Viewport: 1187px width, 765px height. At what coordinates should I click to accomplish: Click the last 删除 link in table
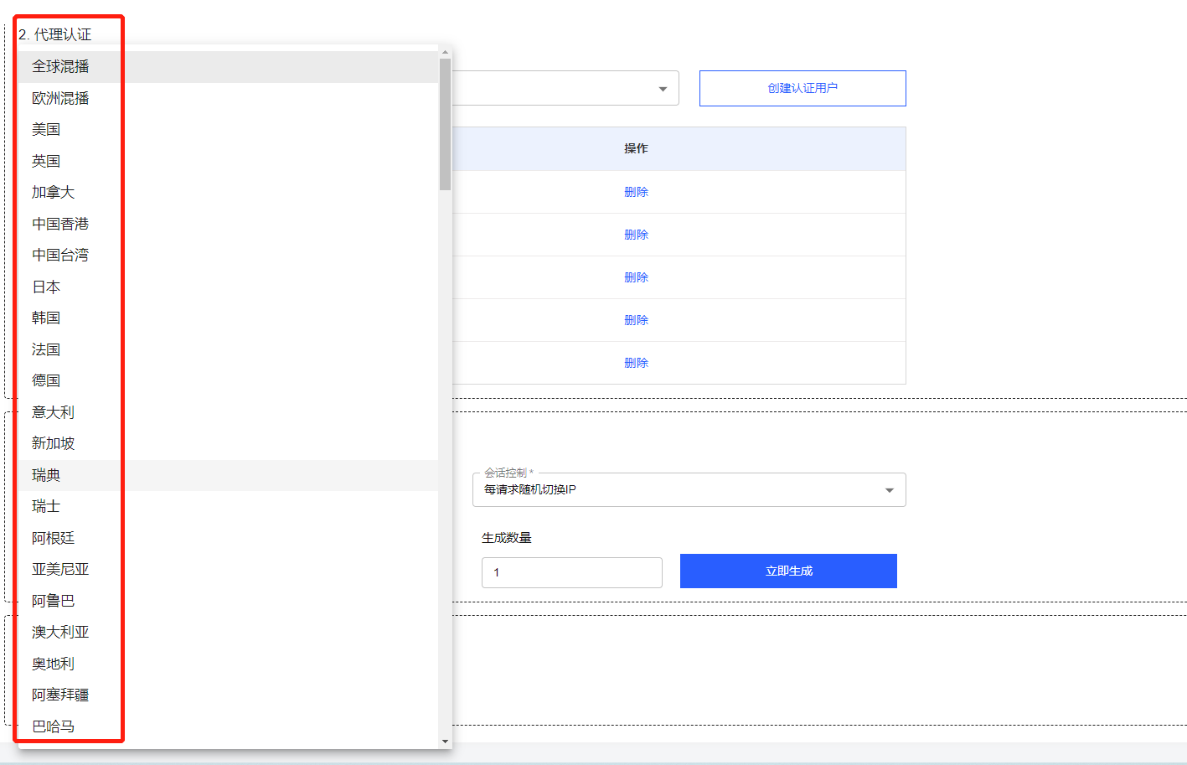point(636,363)
